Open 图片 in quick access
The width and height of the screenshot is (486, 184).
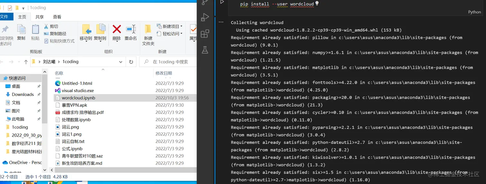[x=16, y=111]
